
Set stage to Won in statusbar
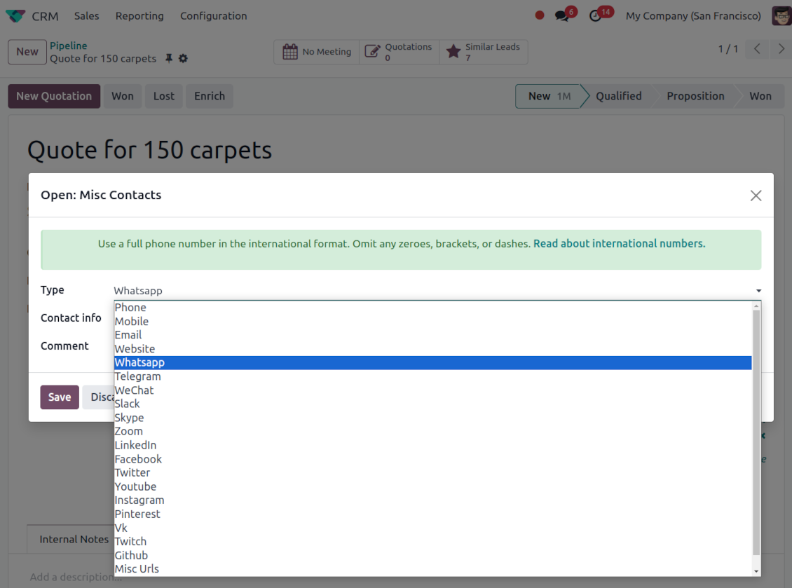click(760, 96)
